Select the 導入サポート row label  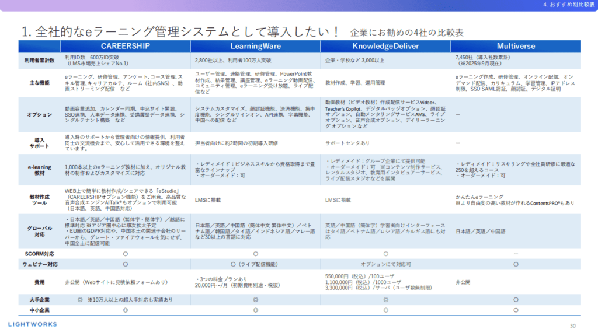39,143
